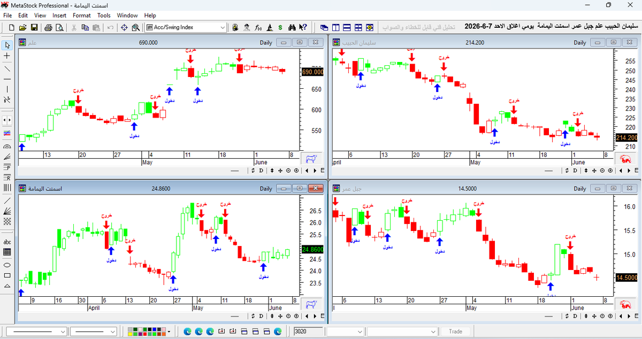Open the Tools menu
The height and width of the screenshot is (339, 642).
(104, 16)
